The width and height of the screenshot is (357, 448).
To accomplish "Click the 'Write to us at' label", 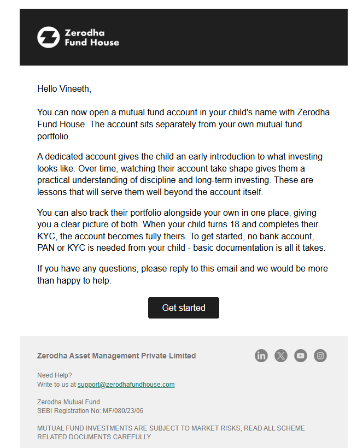I will pyautogui.click(x=57, y=385).
